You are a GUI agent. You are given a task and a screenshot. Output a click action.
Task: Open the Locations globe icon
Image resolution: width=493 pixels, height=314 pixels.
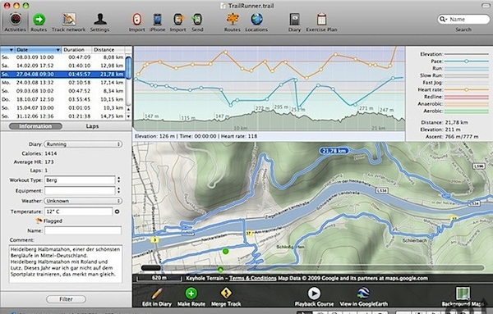tap(256, 20)
